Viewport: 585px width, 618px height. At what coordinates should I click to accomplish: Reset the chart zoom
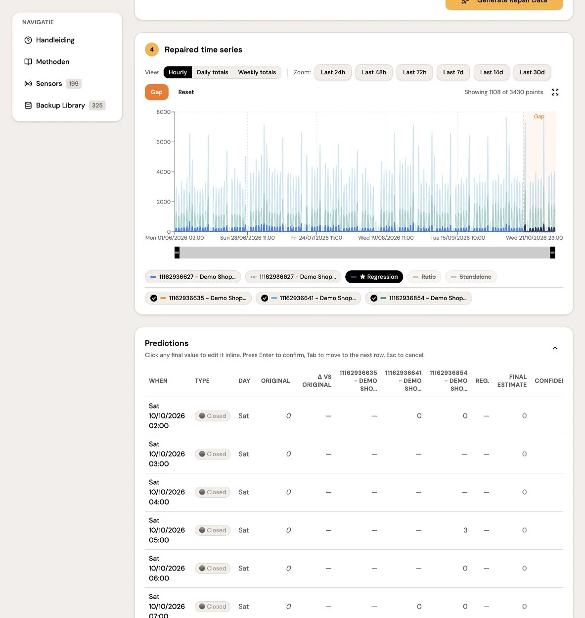tap(186, 92)
